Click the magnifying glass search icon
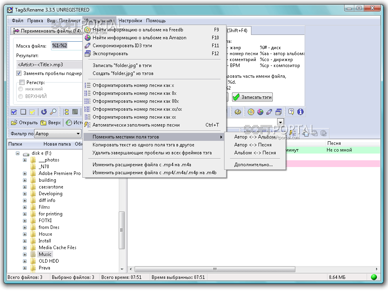Viewport: 388px width, 292px height. coord(53,112)
